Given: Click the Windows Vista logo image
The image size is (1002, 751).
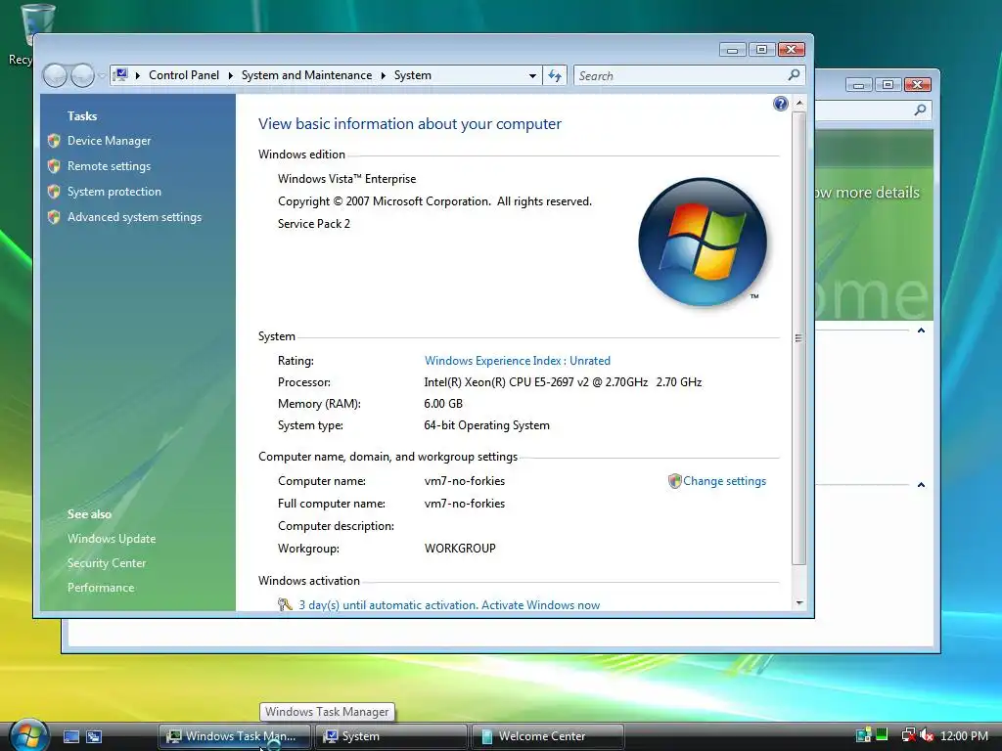Looking at the screenshot, I should pyautogui.click(x=703, y=242).
